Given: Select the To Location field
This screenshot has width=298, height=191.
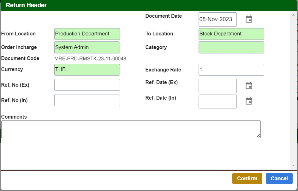Looking at the screenshot, I should pos(231,34).
